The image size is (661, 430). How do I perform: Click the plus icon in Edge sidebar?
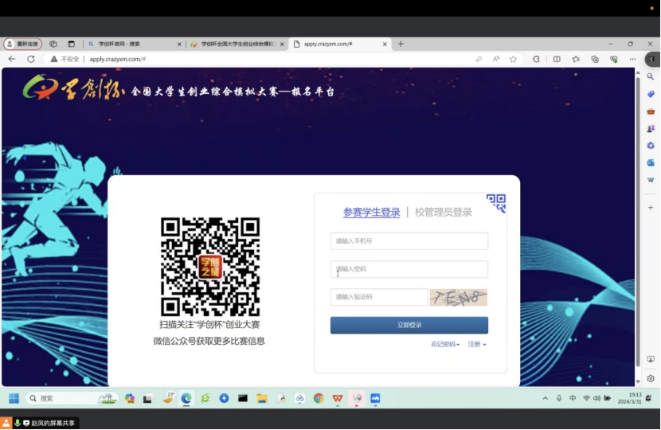(x=651, y=207)
